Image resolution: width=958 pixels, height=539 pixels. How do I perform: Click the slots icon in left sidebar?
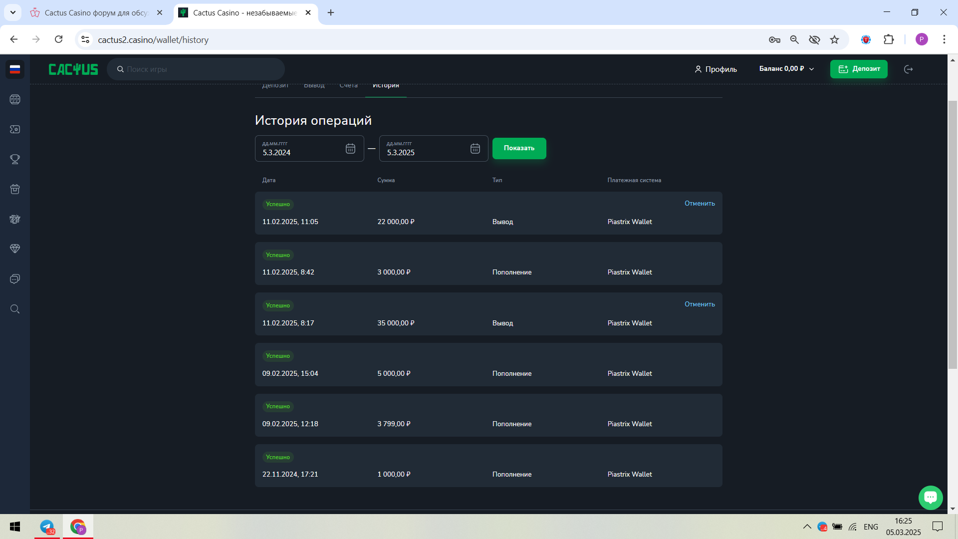coord(15,99)
